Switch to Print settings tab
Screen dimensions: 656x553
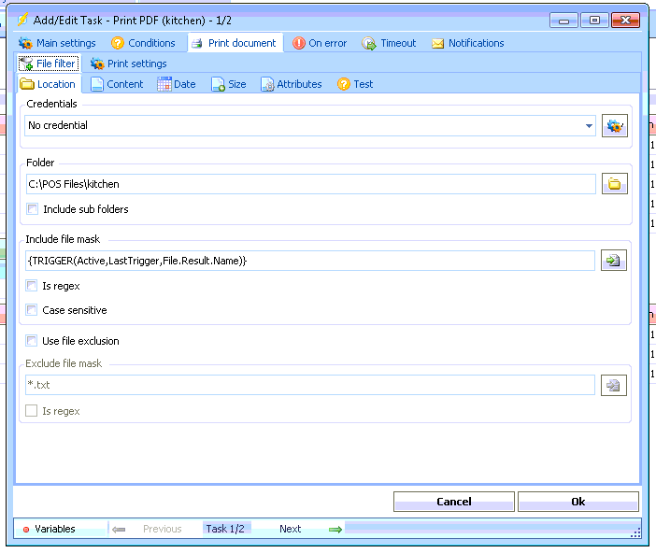click(x=129, y=64)
